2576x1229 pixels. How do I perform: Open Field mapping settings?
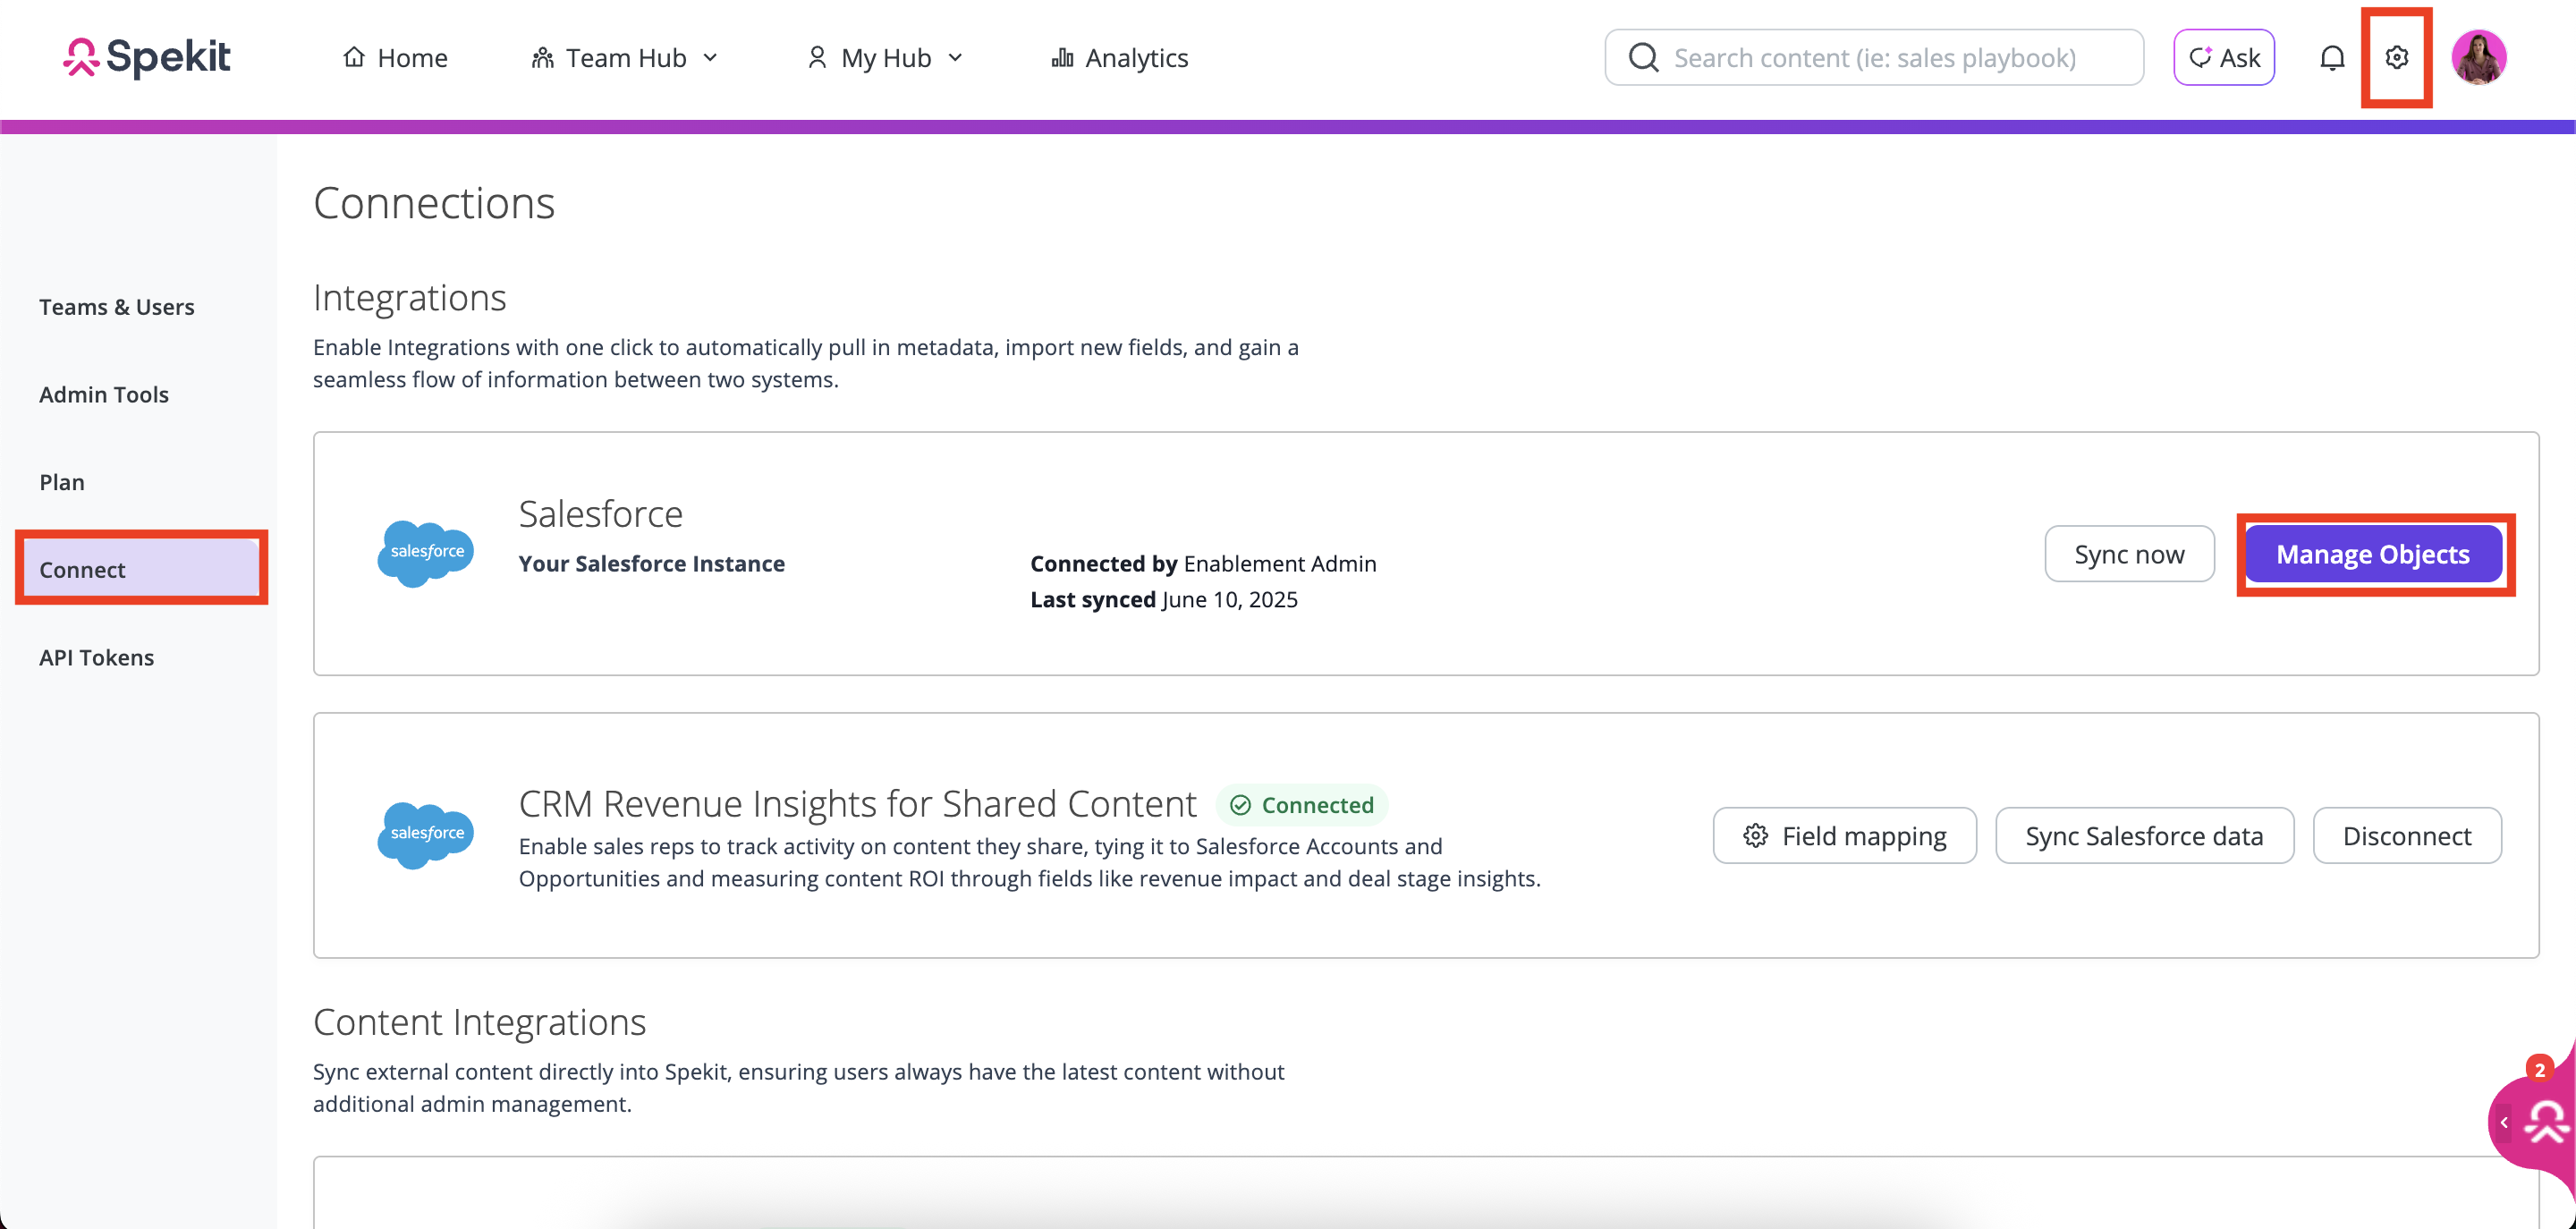tap(1844, 835)
